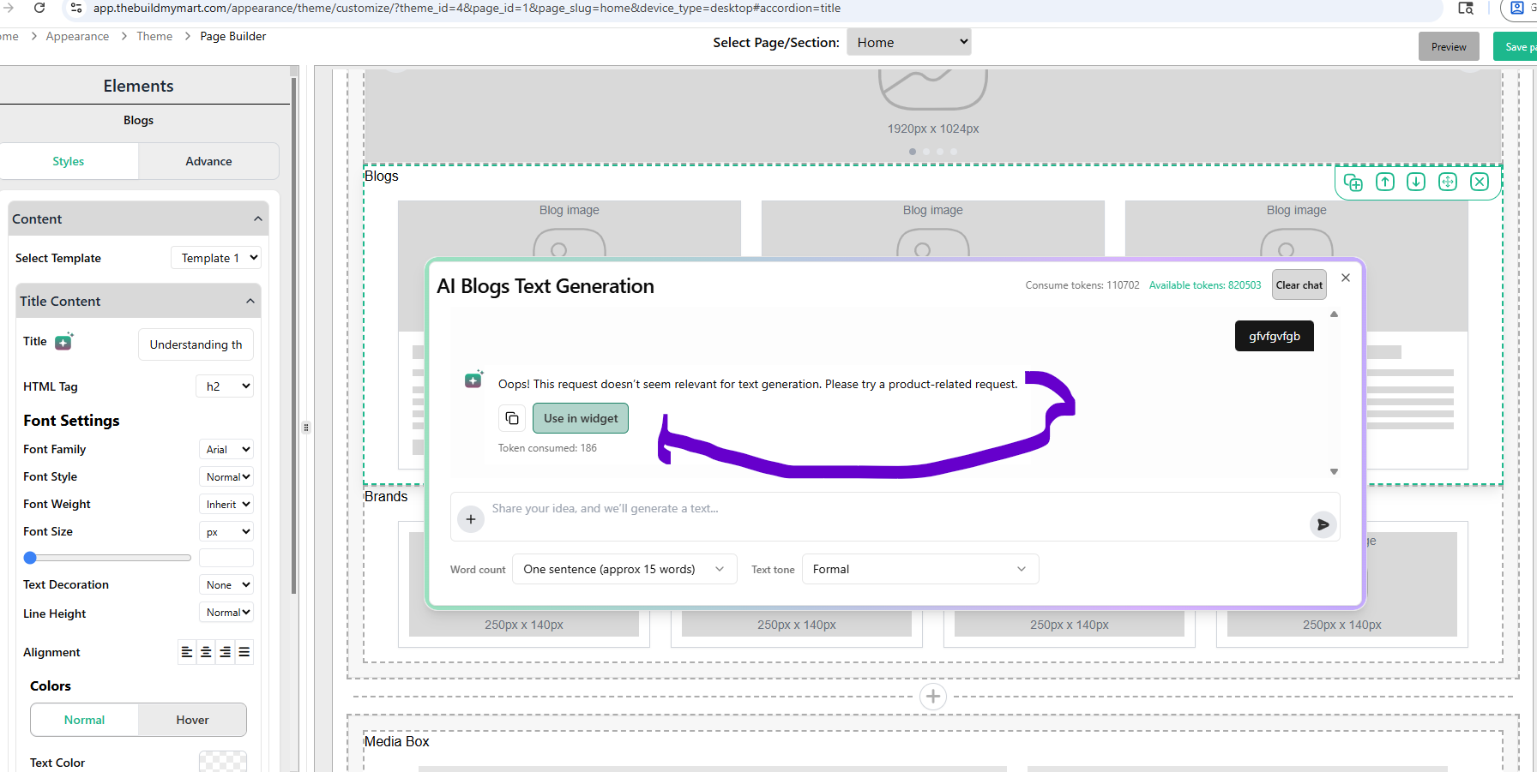Go to Appearance breadcrumb
Image resolution: width=1537 pixels, height=772 pixels.
(77, 36)
